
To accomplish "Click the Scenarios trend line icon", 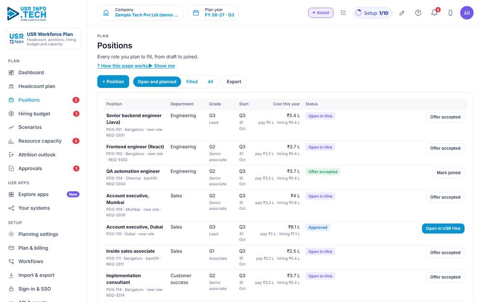I will coord(11,127).
